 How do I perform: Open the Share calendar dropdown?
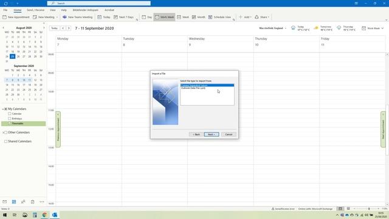pyautogui.click(x=262, y=17)
